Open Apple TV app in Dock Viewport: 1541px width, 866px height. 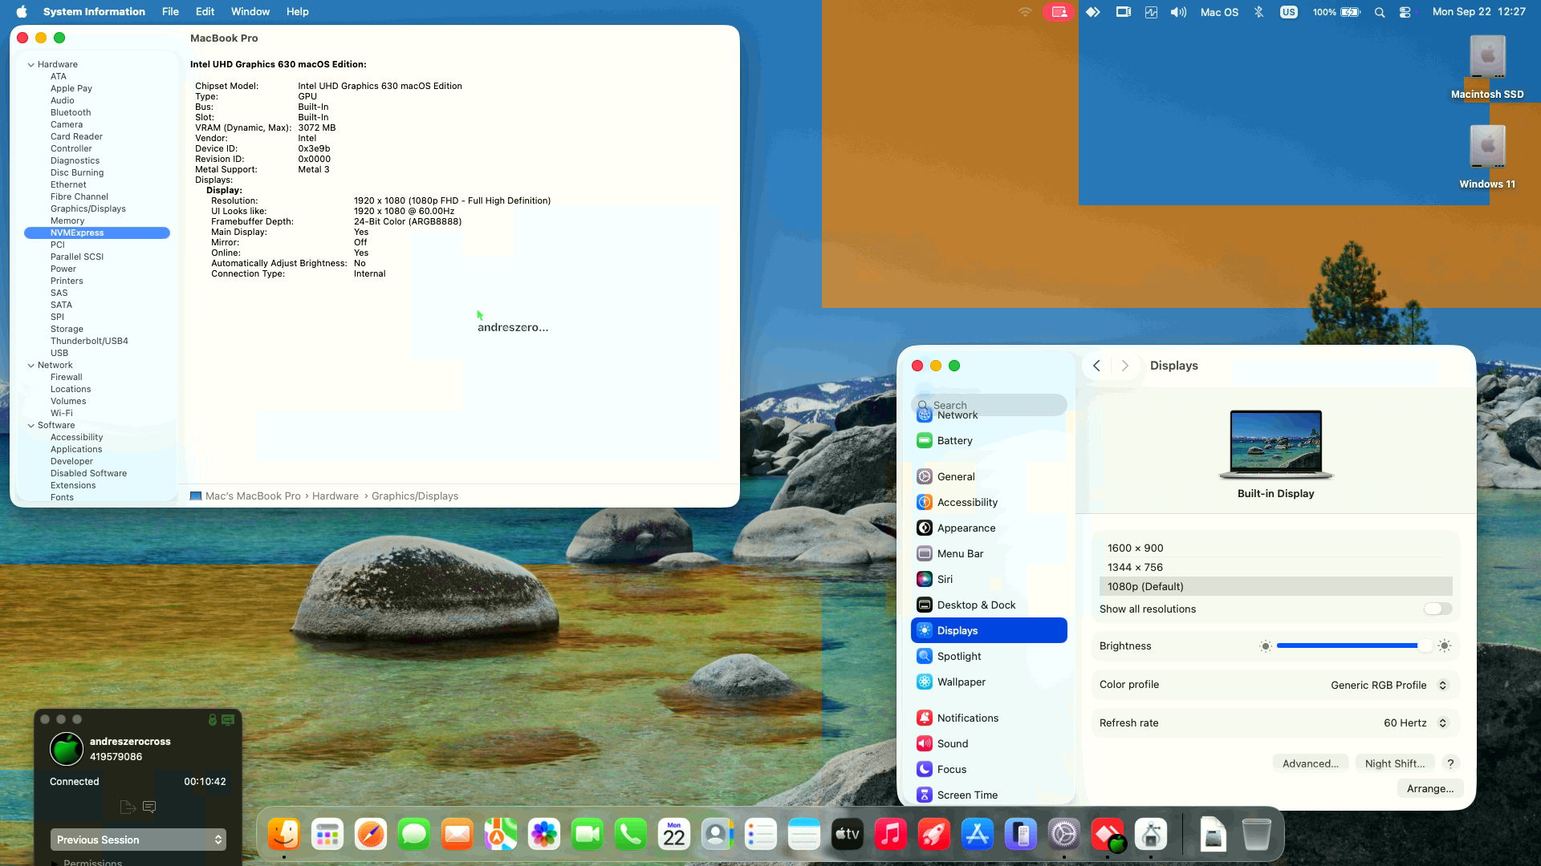(x=848, y=835)
